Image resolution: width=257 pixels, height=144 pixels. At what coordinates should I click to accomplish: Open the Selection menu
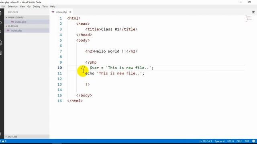point(12,6)
